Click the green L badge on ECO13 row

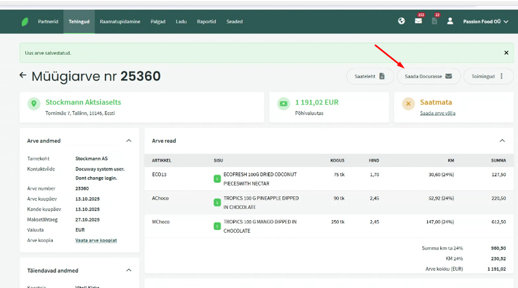pos(216,179)
